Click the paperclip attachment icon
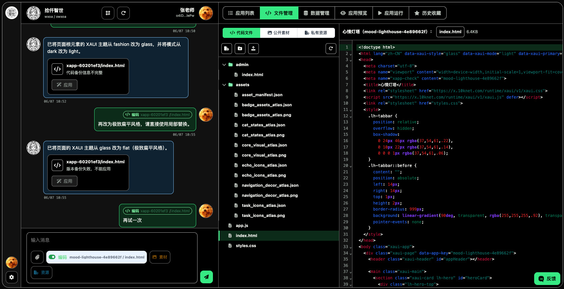This screenshot has height=289, width=564. [37, 257]
